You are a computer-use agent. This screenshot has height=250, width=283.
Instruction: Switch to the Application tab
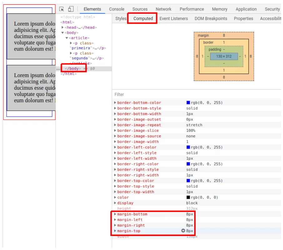point(246,9)
